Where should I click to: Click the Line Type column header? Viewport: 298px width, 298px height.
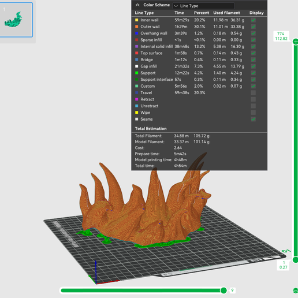click(x=144, y=13)
